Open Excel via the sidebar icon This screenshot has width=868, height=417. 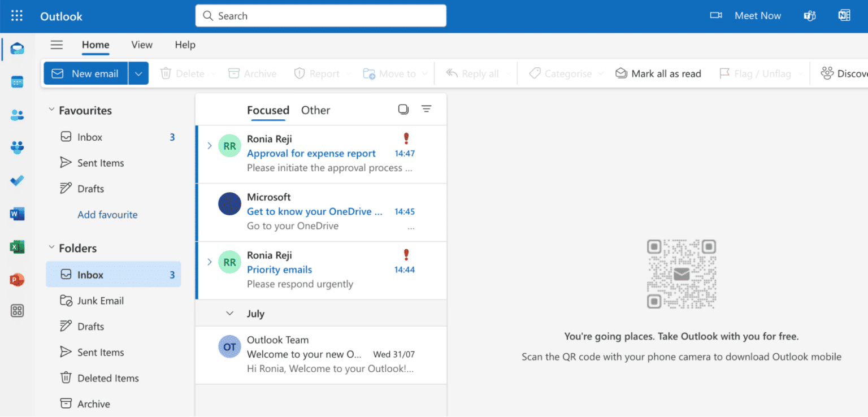pyautogui.click(x=17, y=247)
